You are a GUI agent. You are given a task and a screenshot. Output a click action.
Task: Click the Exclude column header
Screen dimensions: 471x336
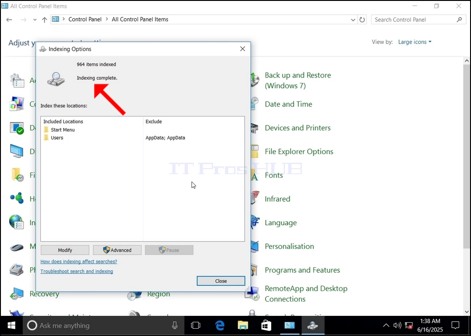tap(153, 121)
